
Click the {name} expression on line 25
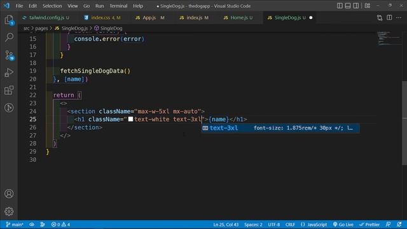[x=219, y=120]
